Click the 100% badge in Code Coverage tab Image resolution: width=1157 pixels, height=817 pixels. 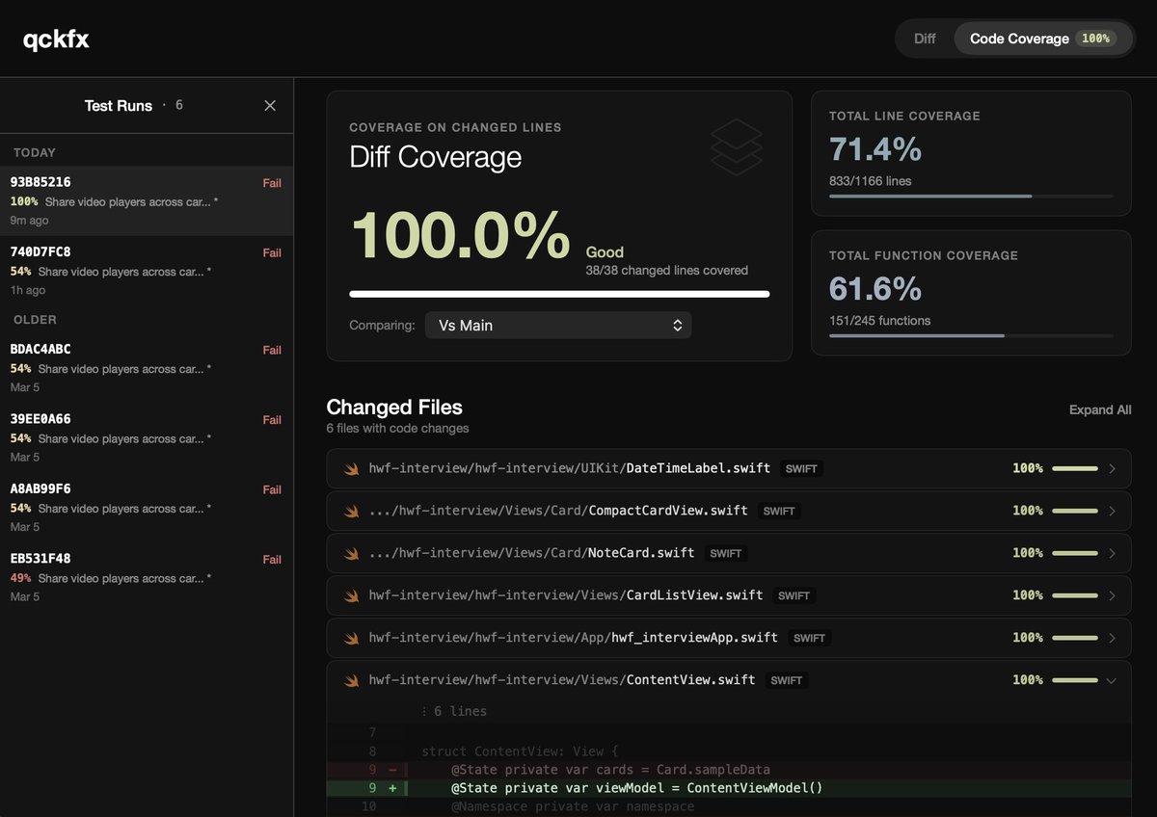(1096, 39)
